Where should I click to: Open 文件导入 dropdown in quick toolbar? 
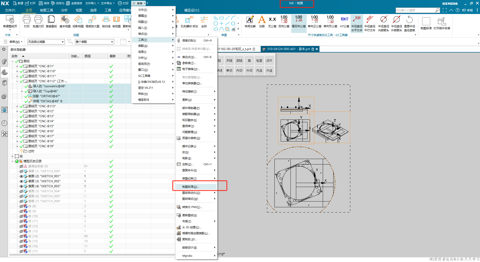coord(92,3)
